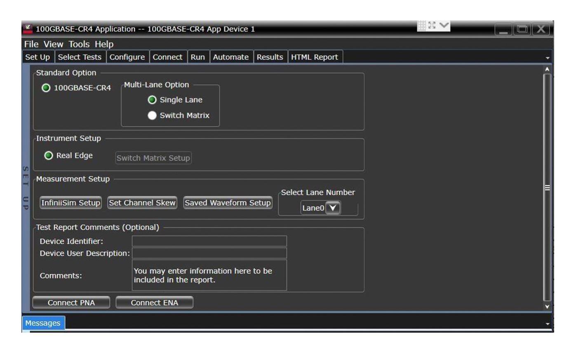Maximize the application window
Image resolution: width=576 pixels, height=357 pixels.
pyautogui.click(x=522, y=30)
